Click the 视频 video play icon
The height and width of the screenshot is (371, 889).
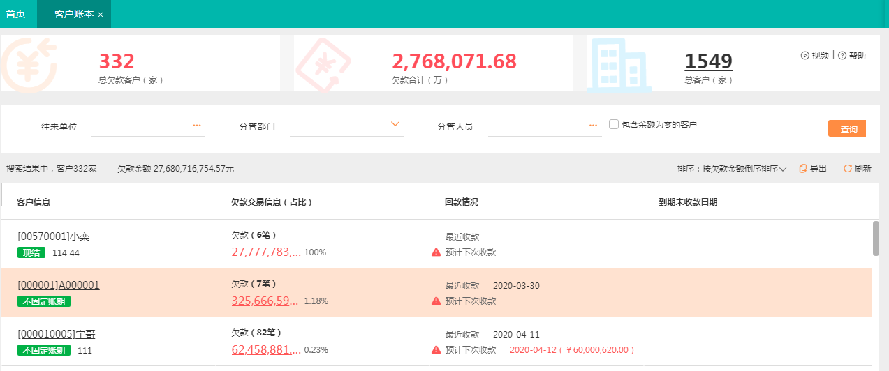point(804,56)
